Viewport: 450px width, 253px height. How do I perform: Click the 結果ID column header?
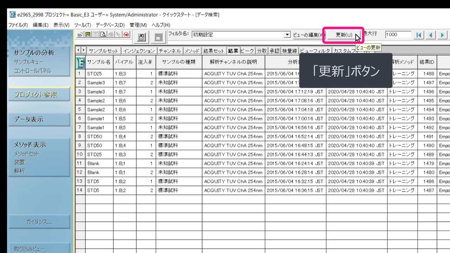[x=427, y=62]
